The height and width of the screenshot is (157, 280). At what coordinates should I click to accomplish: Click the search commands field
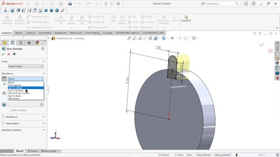tap(221, 3)
